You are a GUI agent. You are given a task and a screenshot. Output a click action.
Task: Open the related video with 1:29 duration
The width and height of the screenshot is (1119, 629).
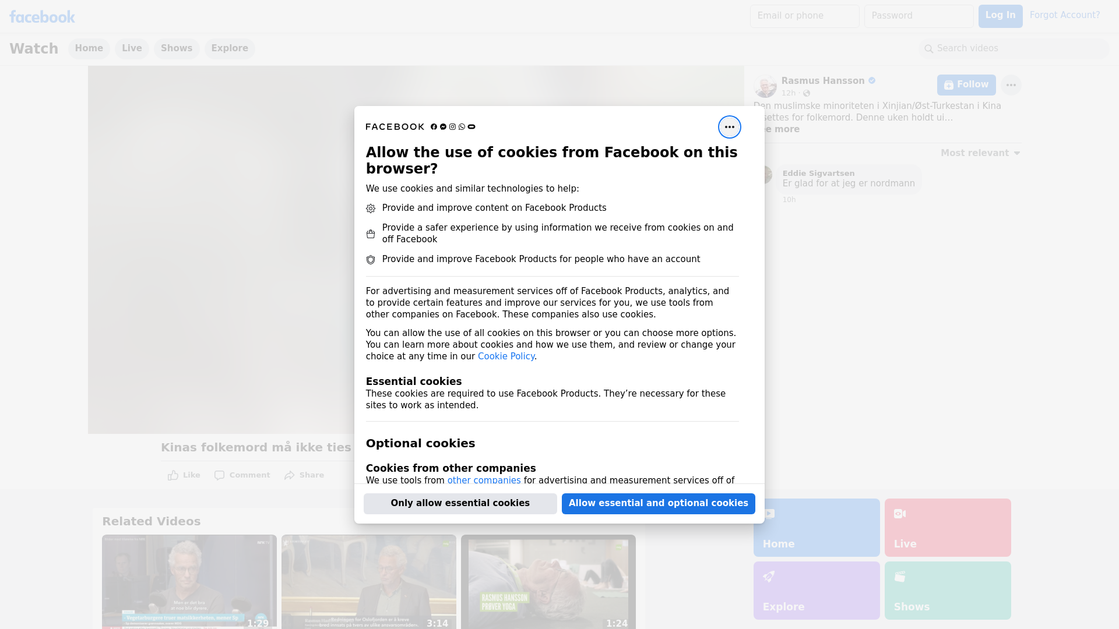pos(189,582)
